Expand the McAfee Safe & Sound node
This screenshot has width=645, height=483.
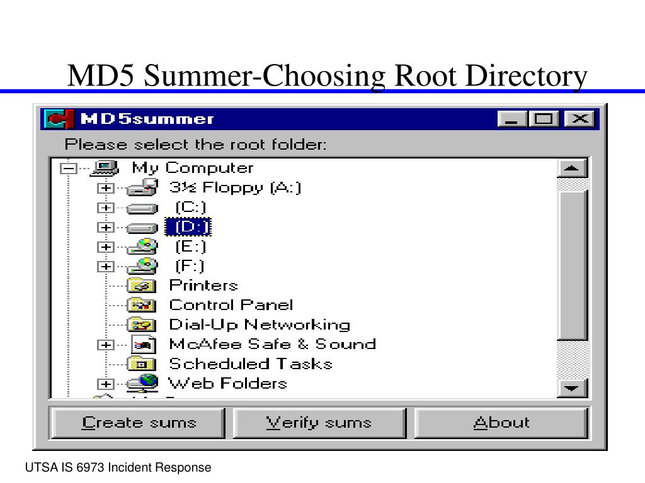click(106, 345)
